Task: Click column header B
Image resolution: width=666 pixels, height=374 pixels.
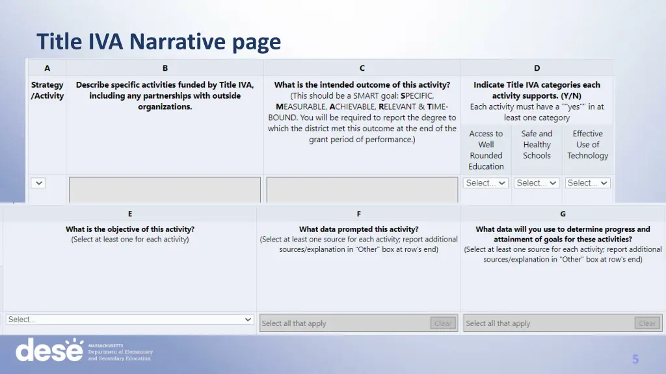Action: tap(165, 68)
